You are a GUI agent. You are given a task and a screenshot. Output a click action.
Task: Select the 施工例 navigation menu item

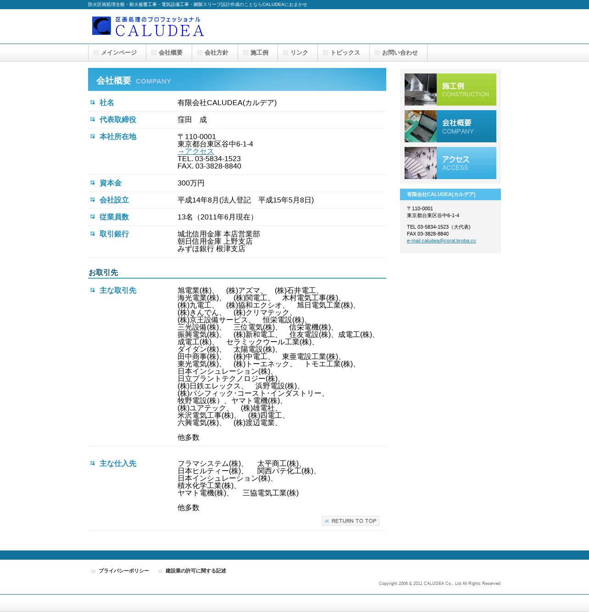pyautogui.click(x=258, y=53)
